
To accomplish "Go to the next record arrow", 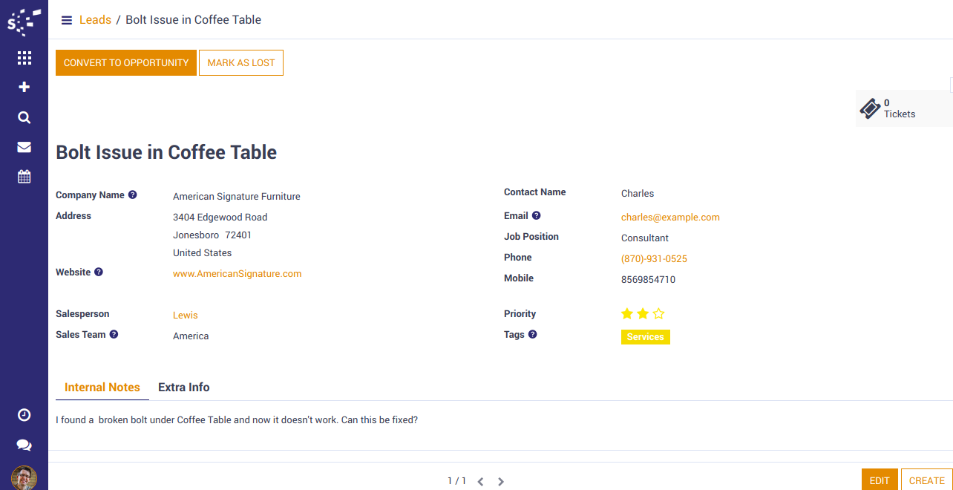I will point(501,482).
